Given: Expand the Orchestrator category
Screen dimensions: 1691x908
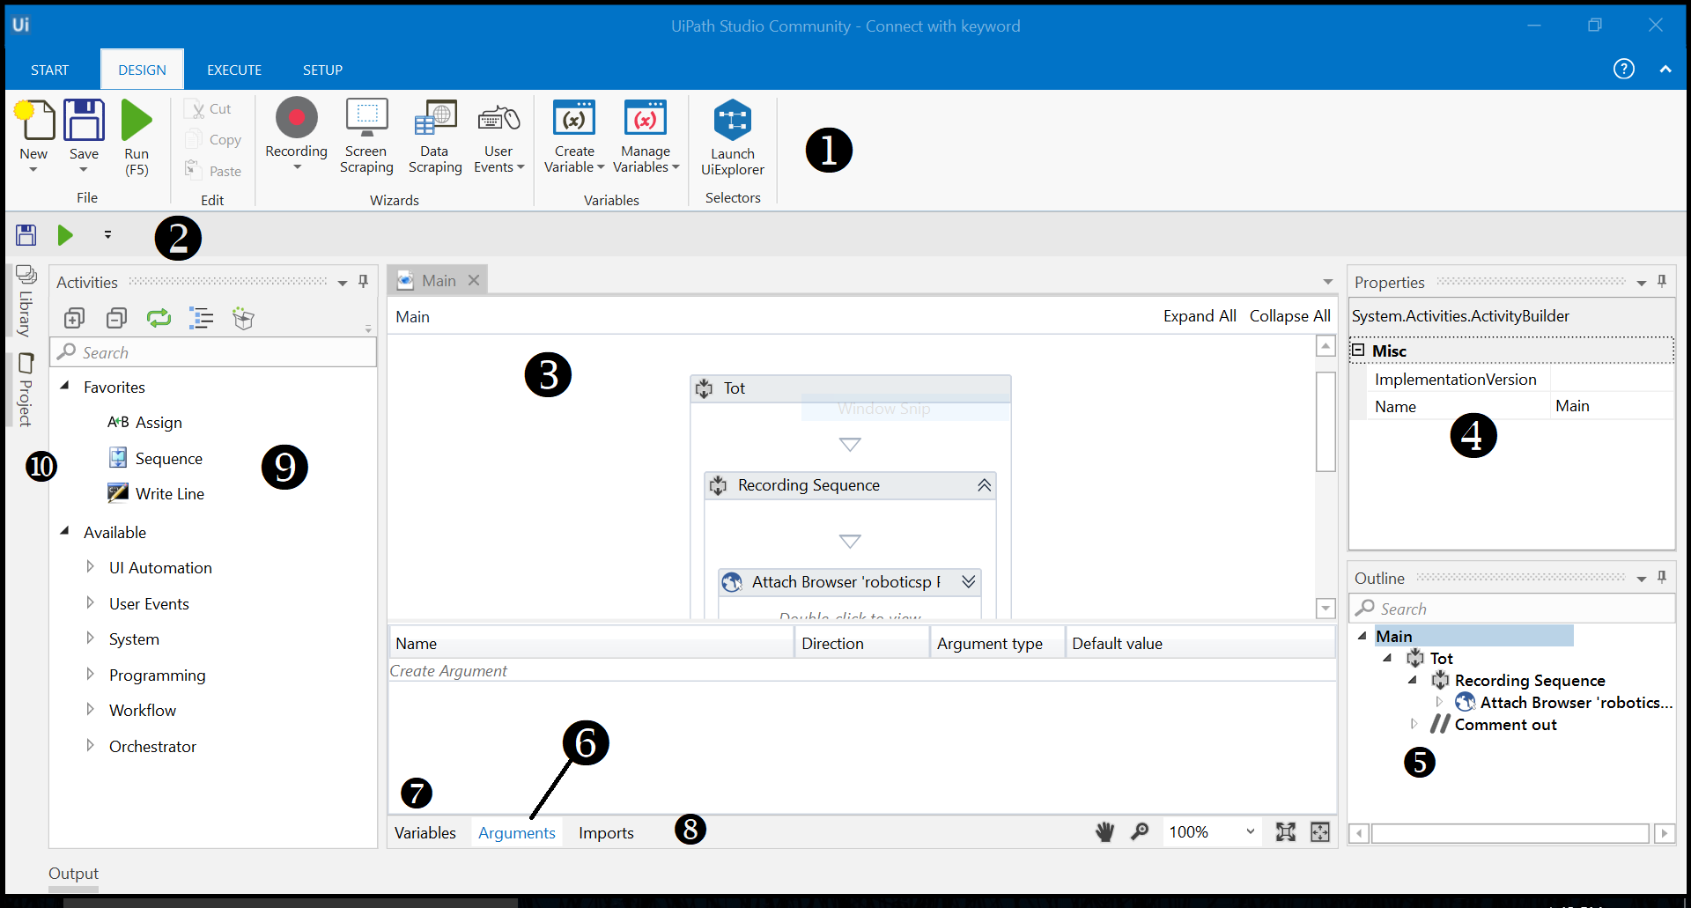Looking at the screenshot, I should (x=90, y=746).
